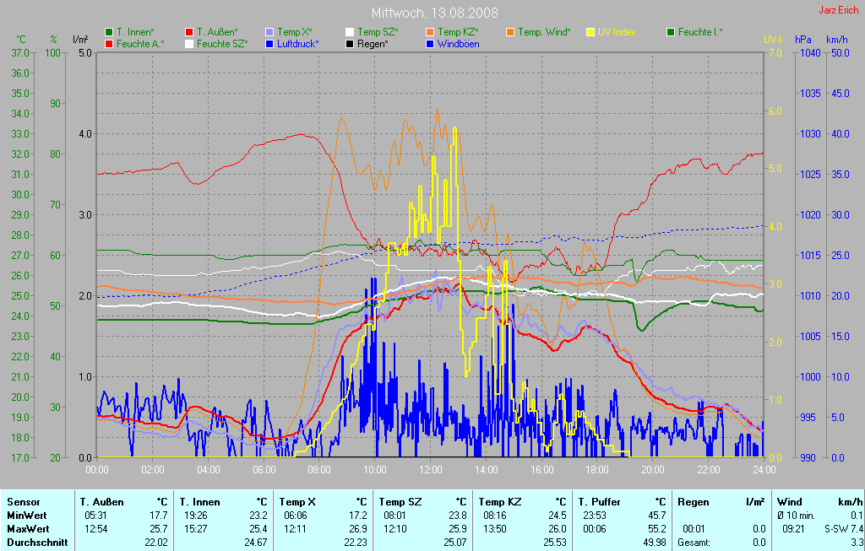Click the Wind table column header
This screenshot has width=865, height=551.
pyautogui.click(x=790, y=503)
